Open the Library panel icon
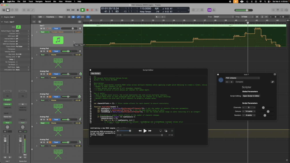The image size is (290, 163). point(4,10)
